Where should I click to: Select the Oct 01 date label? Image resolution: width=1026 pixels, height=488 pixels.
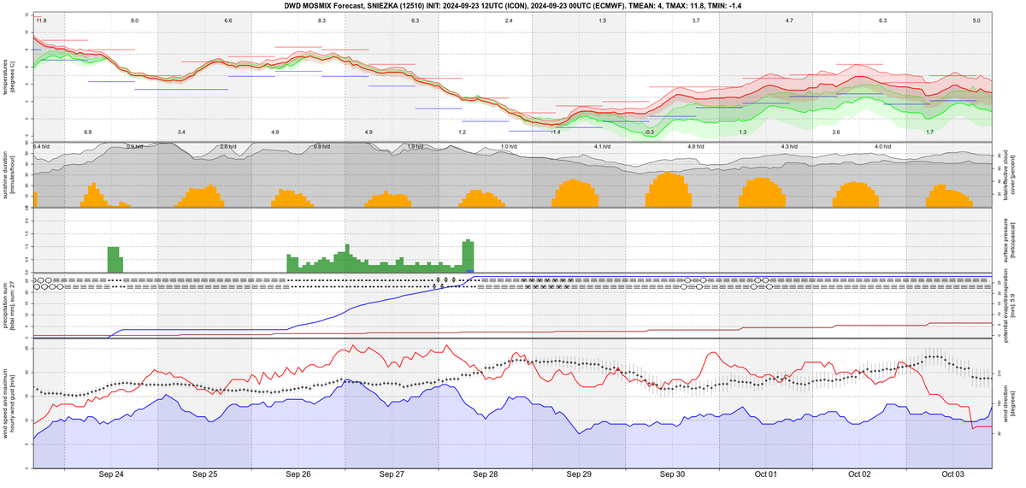(766, 473)
